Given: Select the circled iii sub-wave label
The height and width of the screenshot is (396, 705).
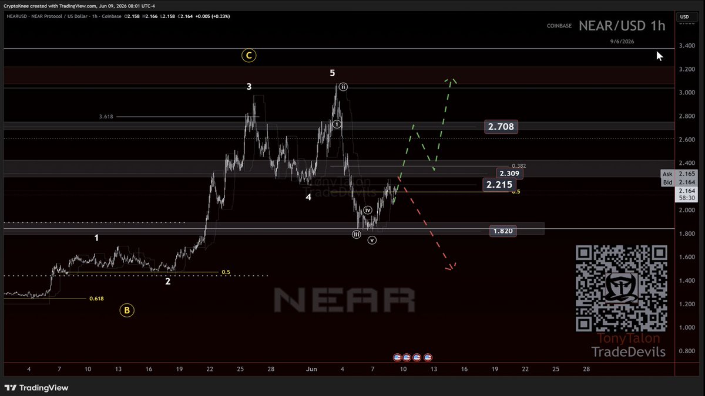Looking at the screenshot, I should coord(357,235).
